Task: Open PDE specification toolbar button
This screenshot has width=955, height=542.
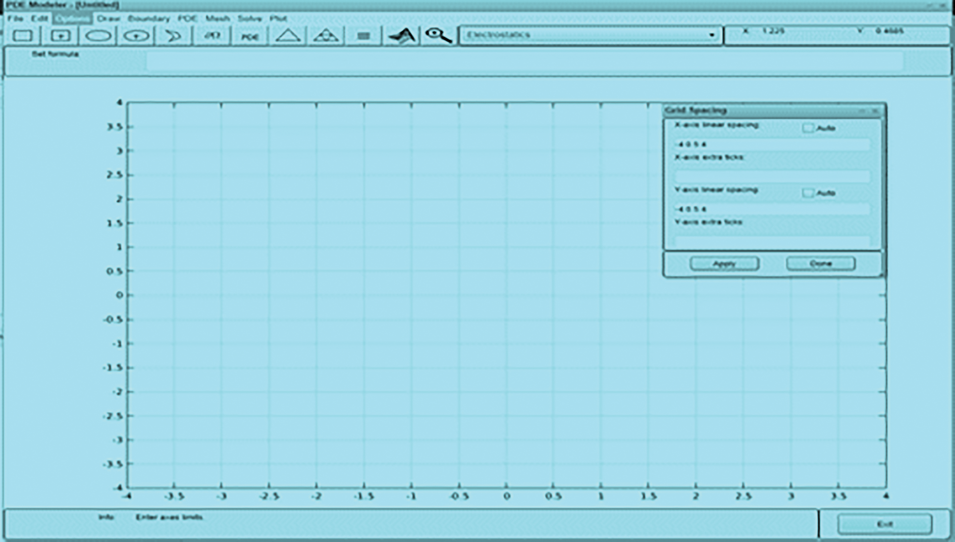Action: click(x=250, y=36)
